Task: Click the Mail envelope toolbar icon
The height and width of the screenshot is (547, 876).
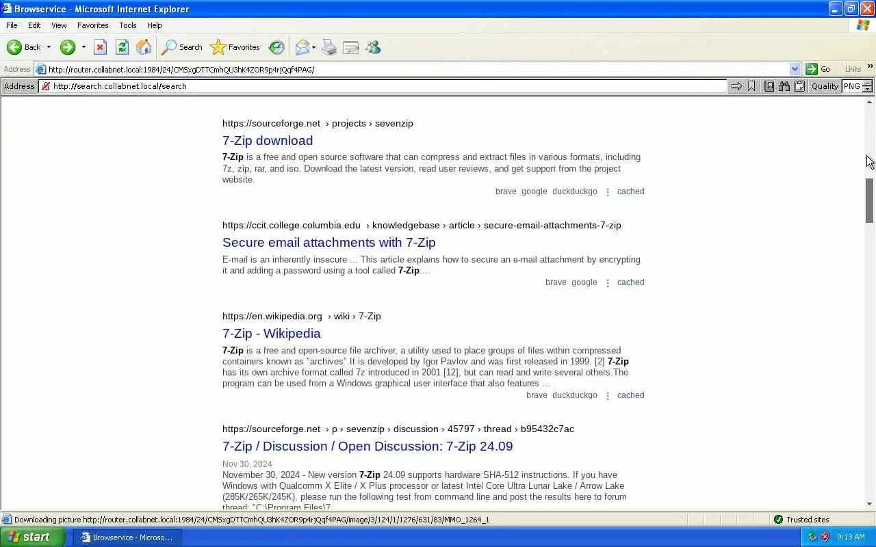Action: pos(302,47)
